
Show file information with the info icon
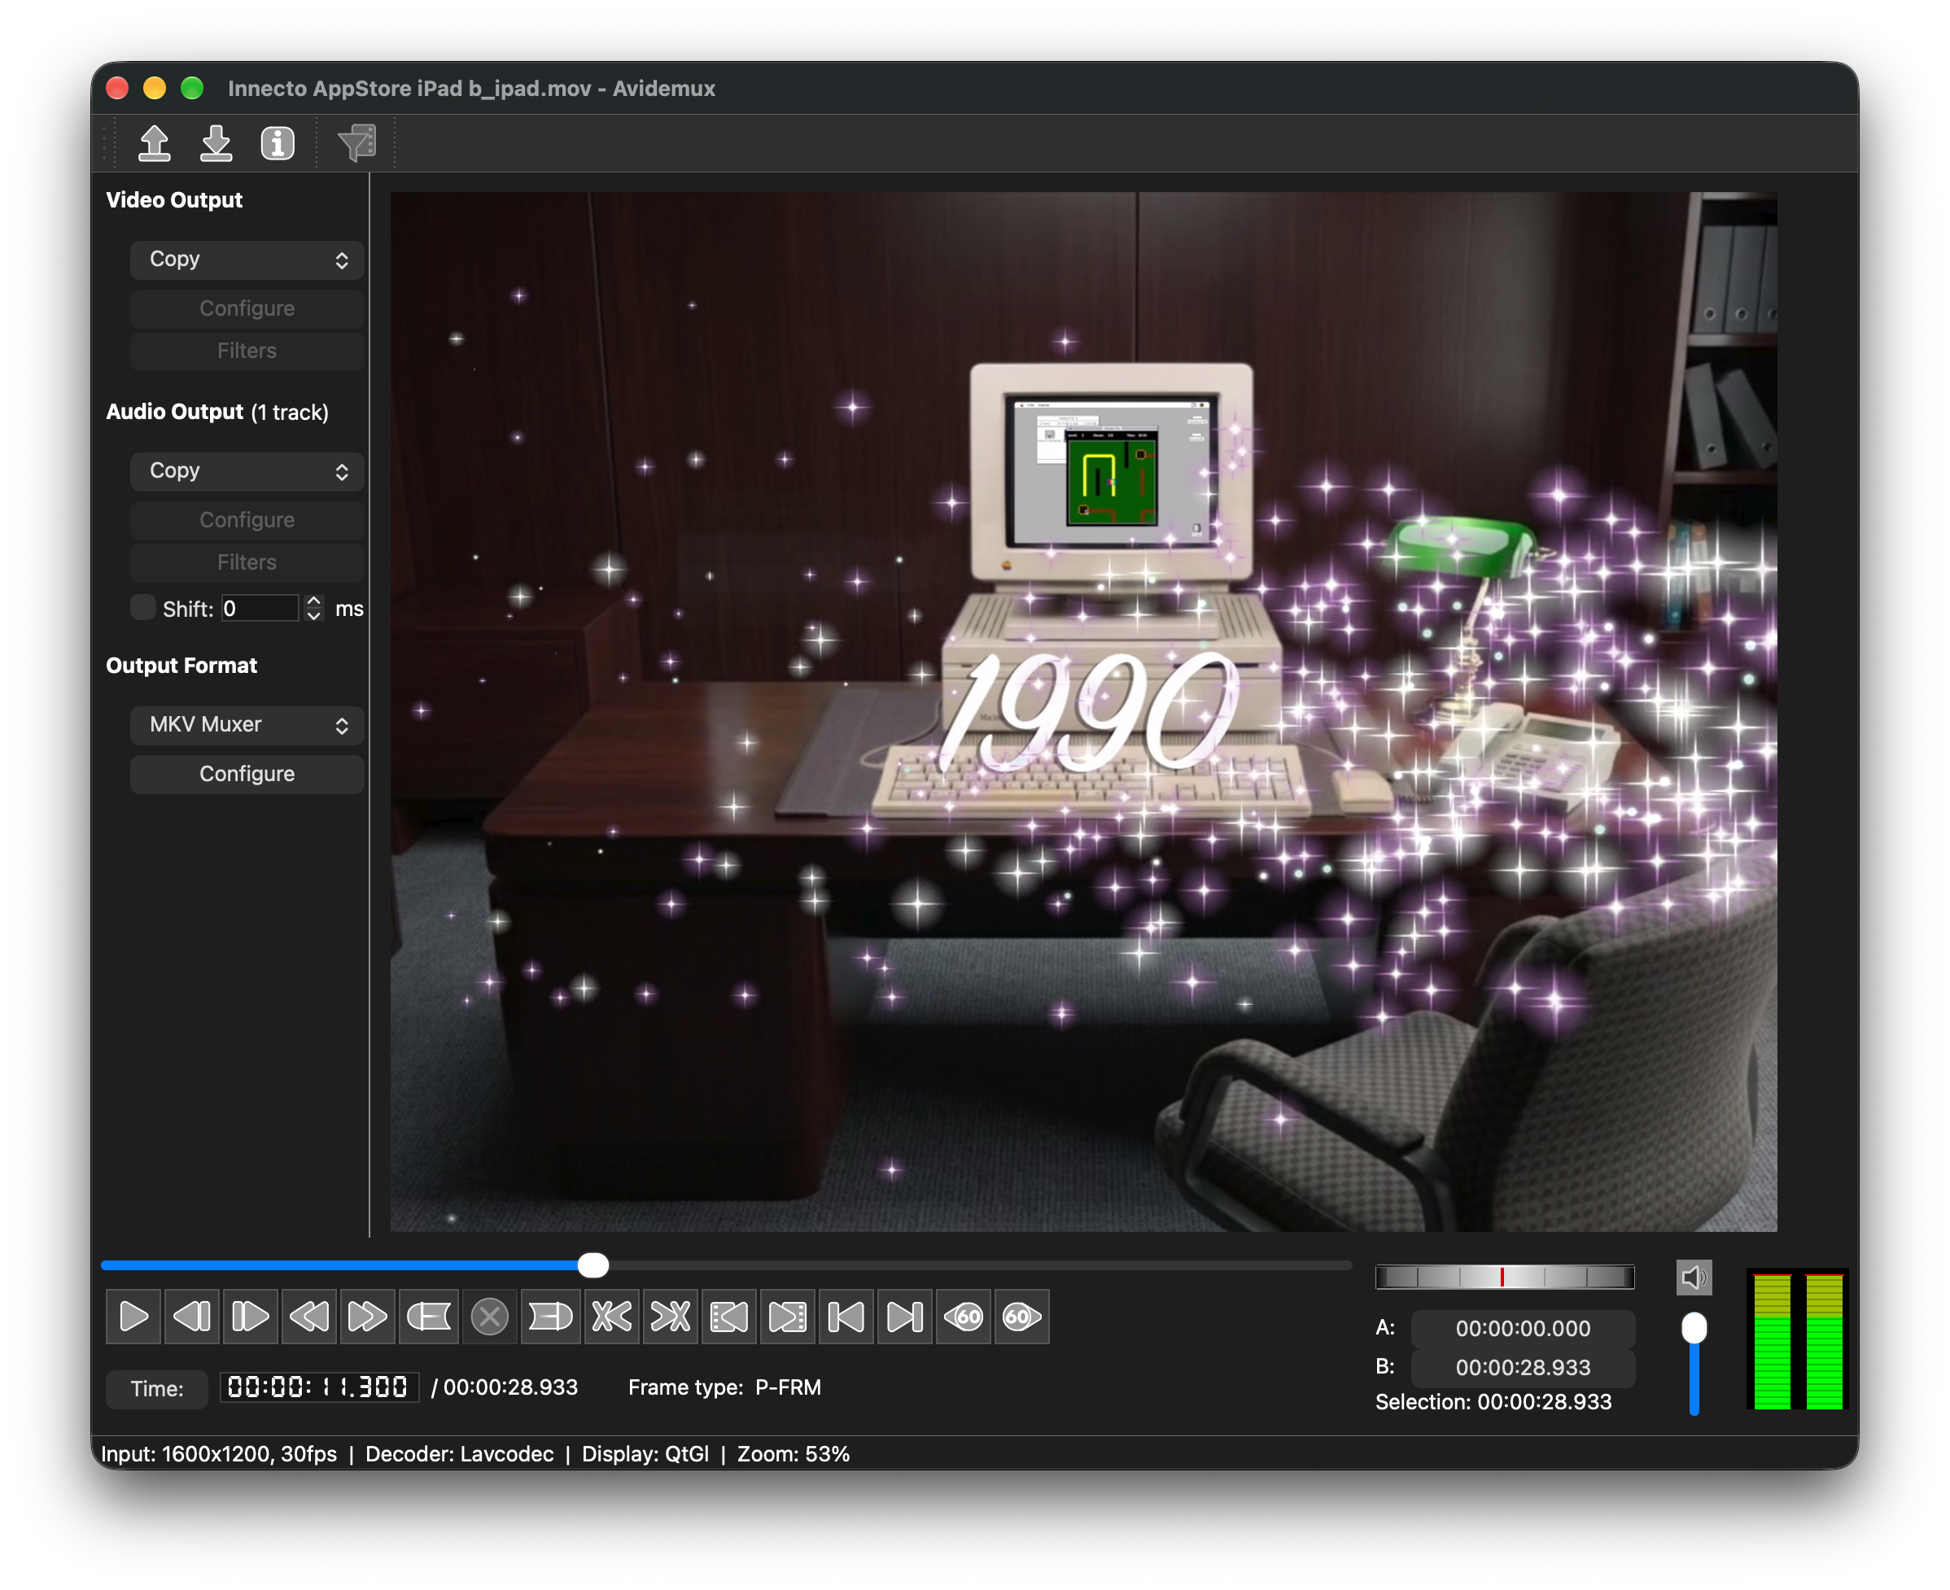click(278, 144)
